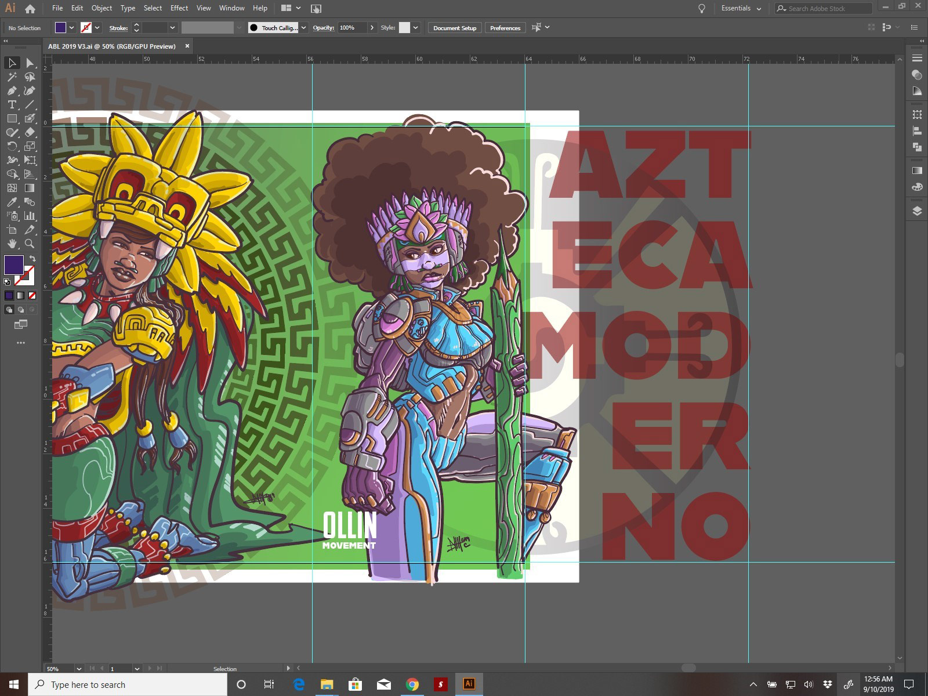Set paint mode to Color
928x696 pixels.
coord(9,295)
